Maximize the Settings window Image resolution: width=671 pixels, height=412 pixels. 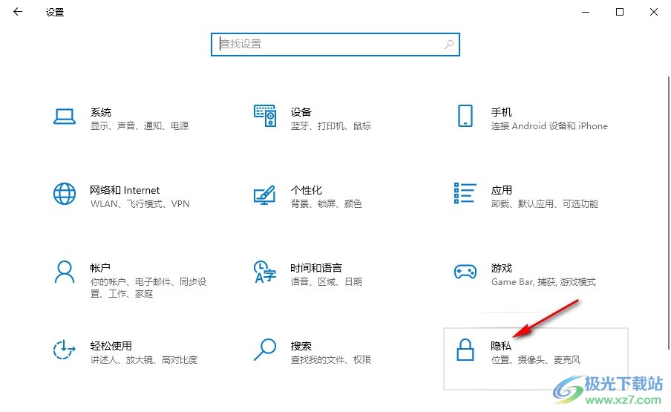pyautogui.click(x=620, y=12)
